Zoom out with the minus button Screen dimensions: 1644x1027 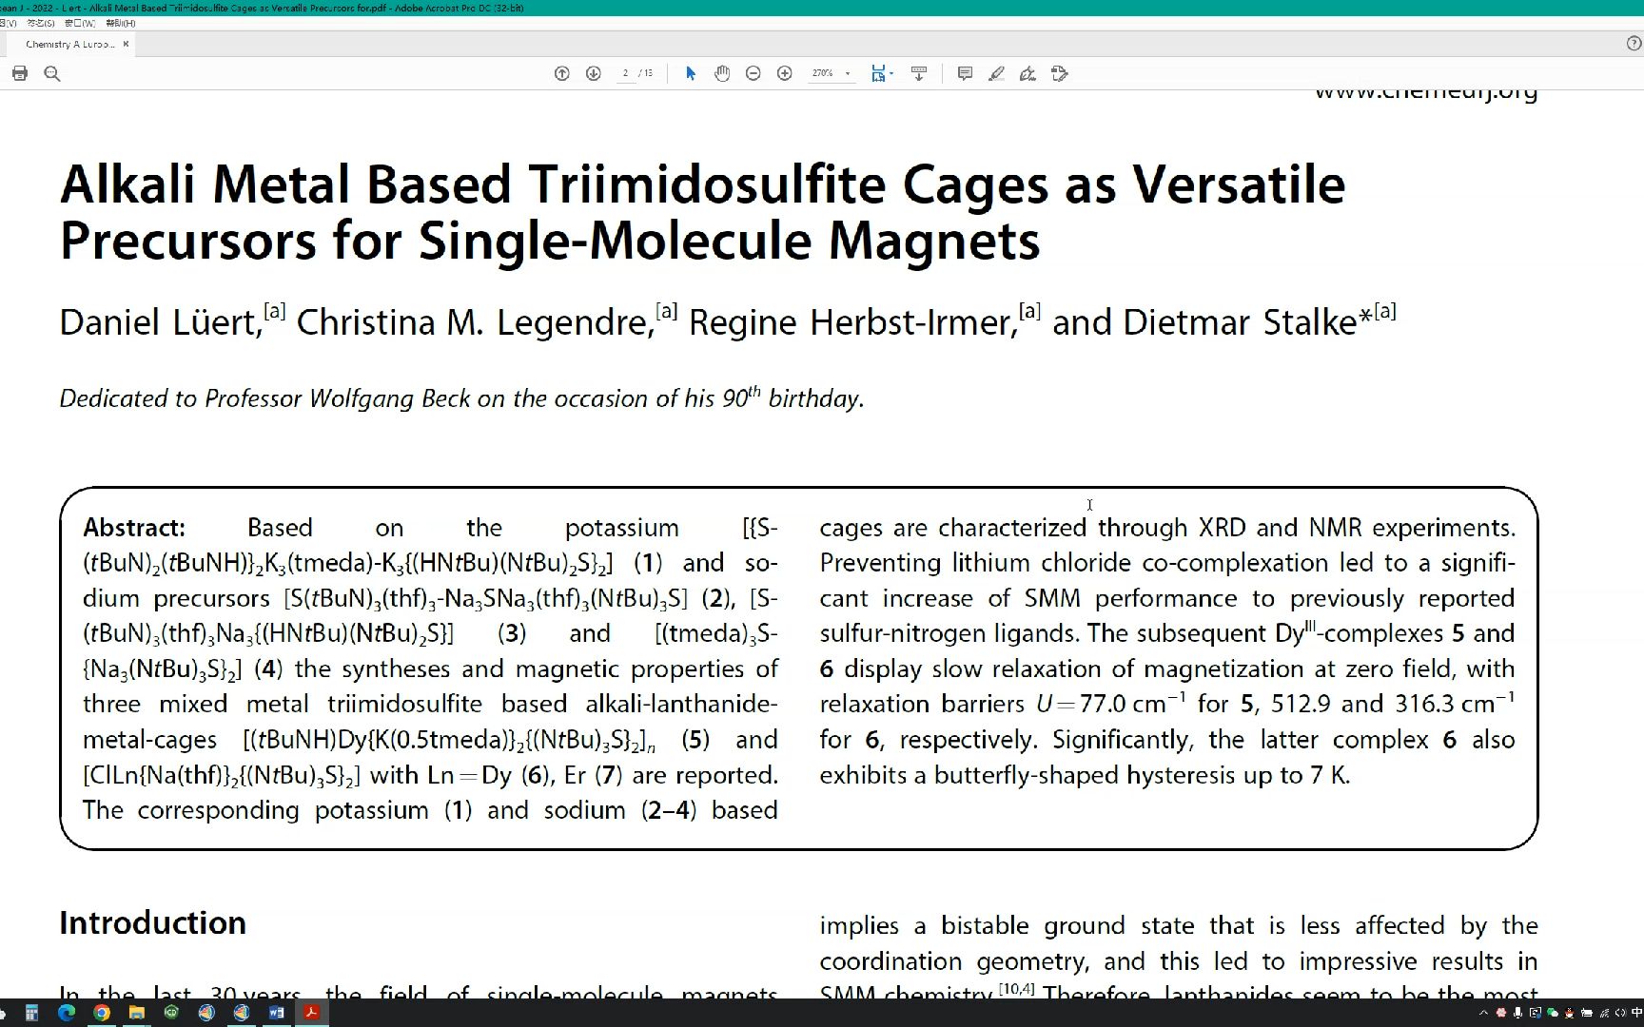753,73
